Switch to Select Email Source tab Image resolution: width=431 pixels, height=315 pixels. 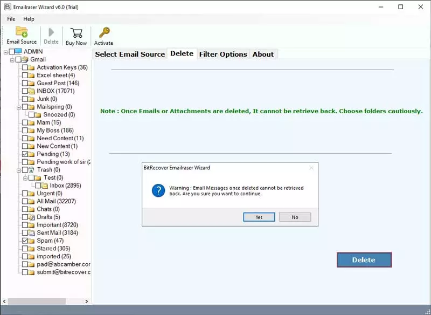tap(130, 54)
